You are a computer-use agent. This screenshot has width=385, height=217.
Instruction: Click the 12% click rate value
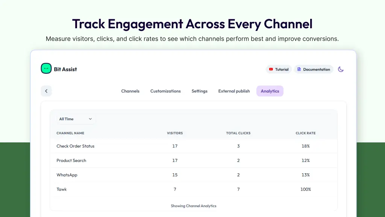(x=305, y=160)
